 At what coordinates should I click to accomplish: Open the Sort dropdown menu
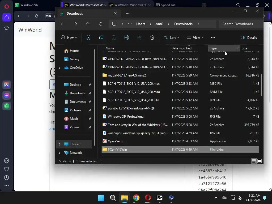[x=171, y=38]
